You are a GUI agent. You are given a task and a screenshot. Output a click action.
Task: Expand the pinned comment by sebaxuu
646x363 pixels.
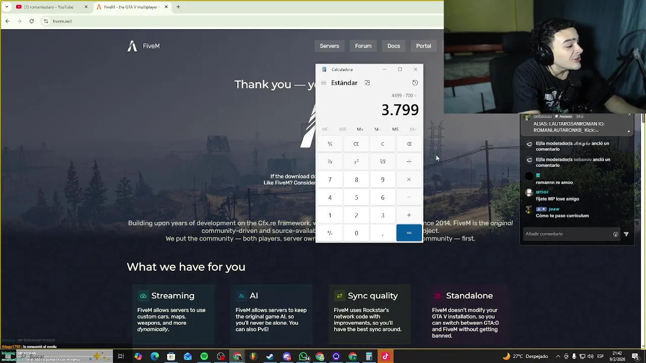point(629,131)
